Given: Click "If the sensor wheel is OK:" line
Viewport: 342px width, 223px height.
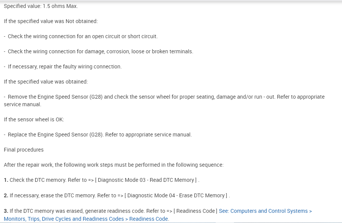Looking at the screenshot, I should pyautogui.click(x=34, y=119).
